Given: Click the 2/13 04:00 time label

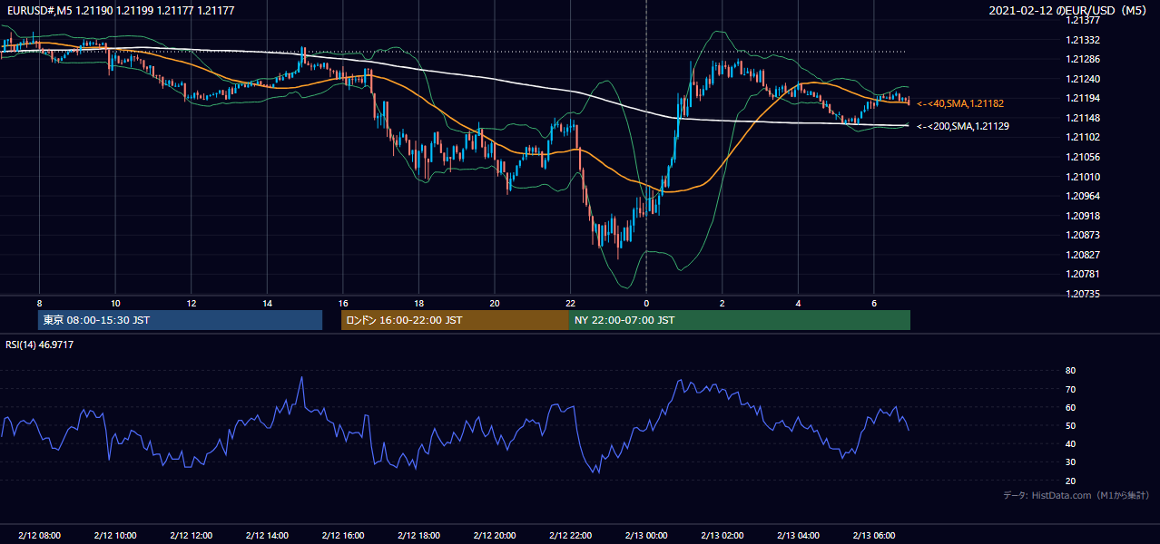Looking at the screenshot, I should (x=798, y=536).
